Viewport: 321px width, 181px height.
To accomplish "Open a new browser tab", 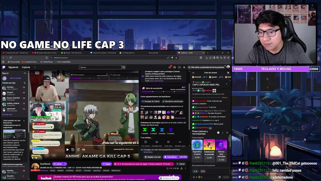I will (207, 53).
